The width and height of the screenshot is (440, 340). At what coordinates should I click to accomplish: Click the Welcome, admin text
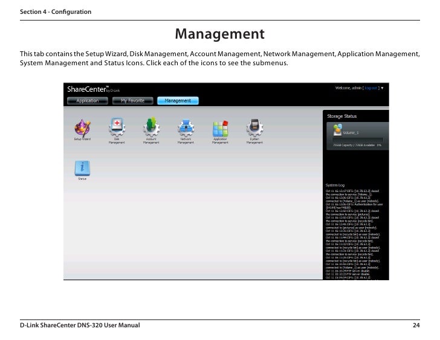(x=348, y=88)
